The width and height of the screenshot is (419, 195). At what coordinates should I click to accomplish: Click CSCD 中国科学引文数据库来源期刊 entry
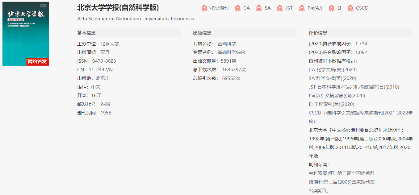361,117
